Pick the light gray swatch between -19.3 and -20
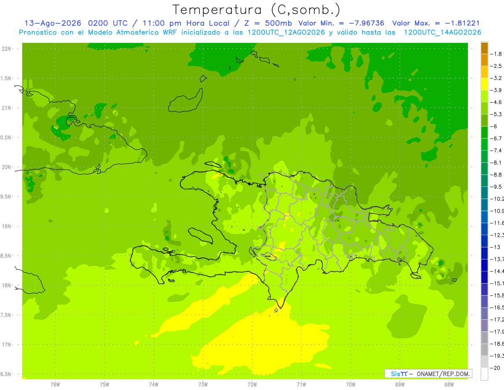 click(484, 362)
